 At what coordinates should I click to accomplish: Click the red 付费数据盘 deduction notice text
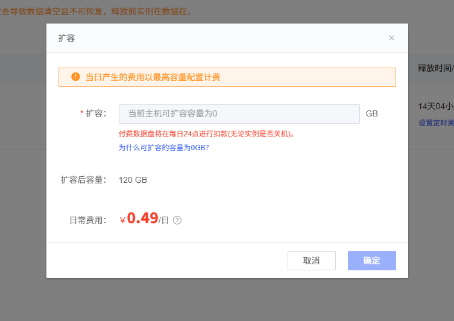(x=206, y=134)
